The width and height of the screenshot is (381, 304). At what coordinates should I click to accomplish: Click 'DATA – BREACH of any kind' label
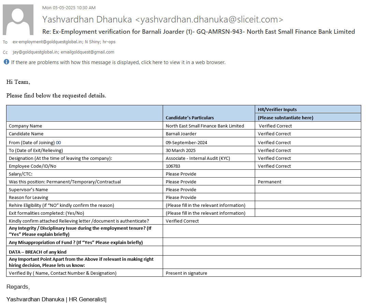[38, 252]
